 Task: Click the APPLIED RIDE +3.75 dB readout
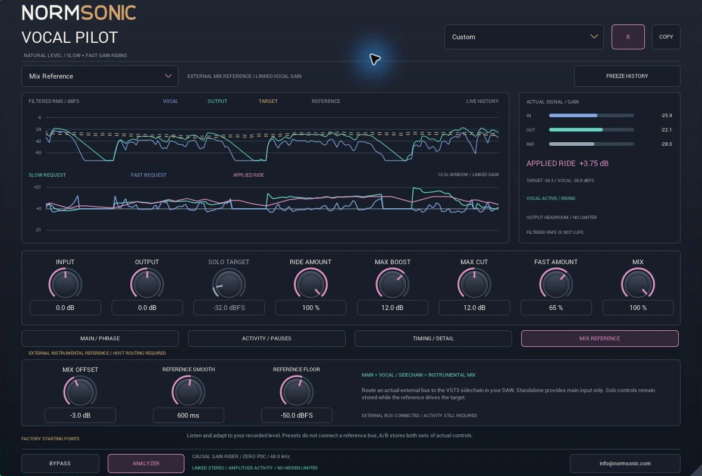567,164
